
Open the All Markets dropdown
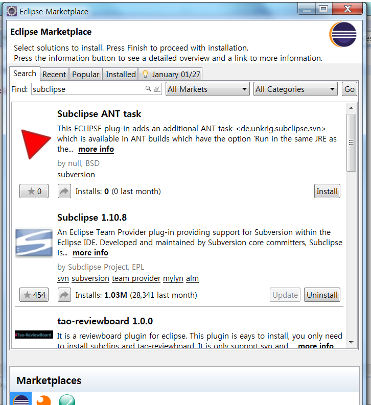point(207,89)
